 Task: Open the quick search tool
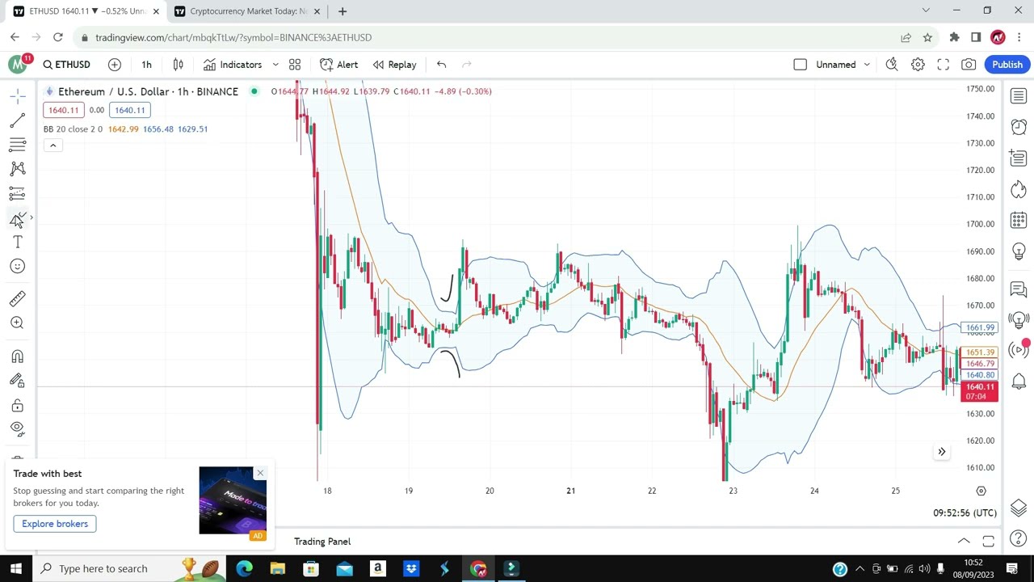click(x=892, y=65)
